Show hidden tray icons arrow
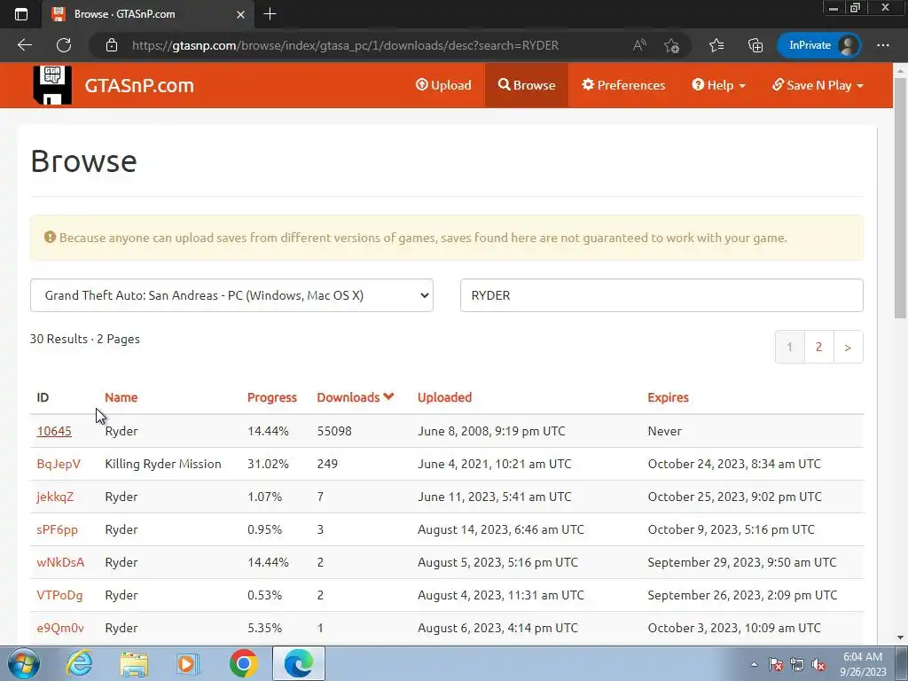The image size is (908, 681). tap(754, 665)
